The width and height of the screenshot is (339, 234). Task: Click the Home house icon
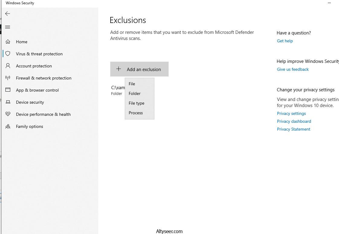pos(8,42)
